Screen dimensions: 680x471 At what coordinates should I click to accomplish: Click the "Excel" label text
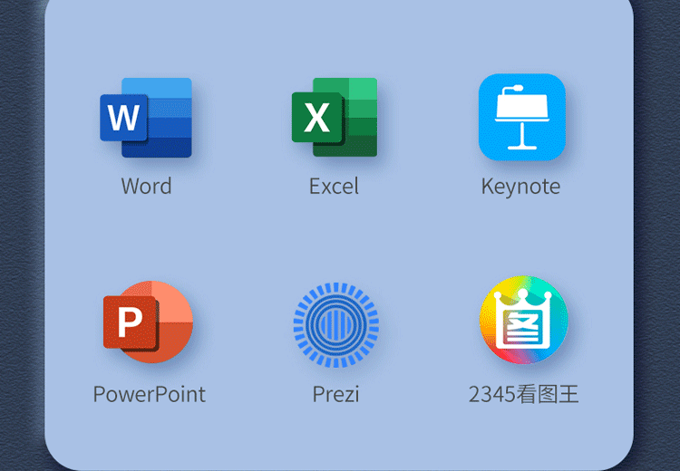334,187
